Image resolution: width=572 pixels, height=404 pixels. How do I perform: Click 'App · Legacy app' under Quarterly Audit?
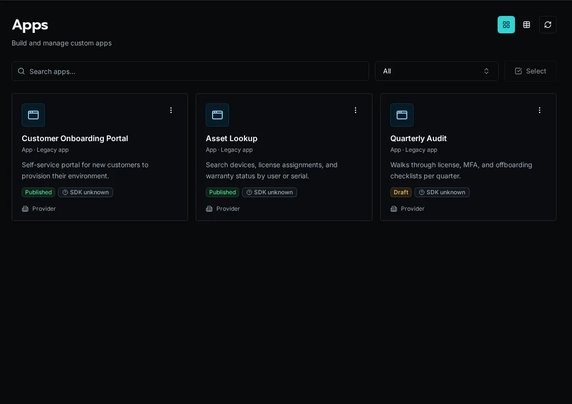coord(414,150)
